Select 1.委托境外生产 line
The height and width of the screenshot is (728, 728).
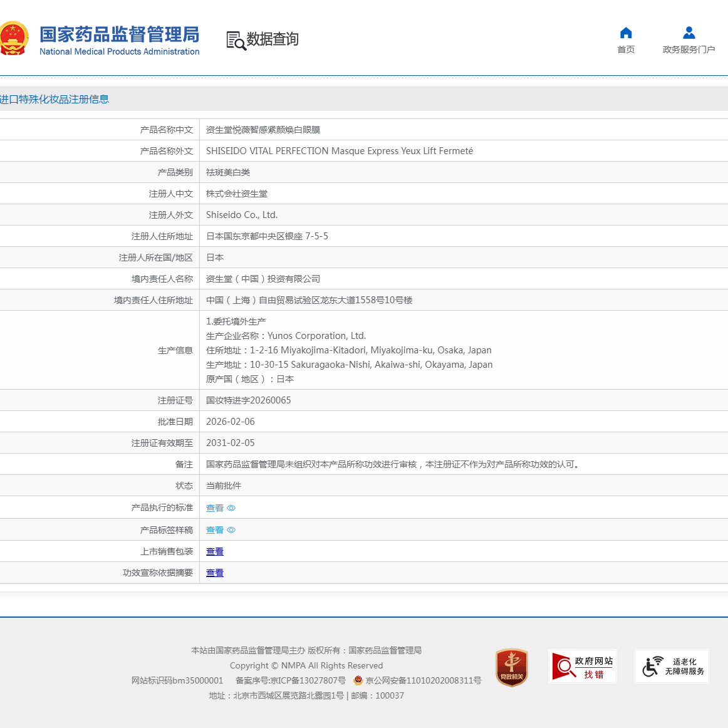coord(236,321)
